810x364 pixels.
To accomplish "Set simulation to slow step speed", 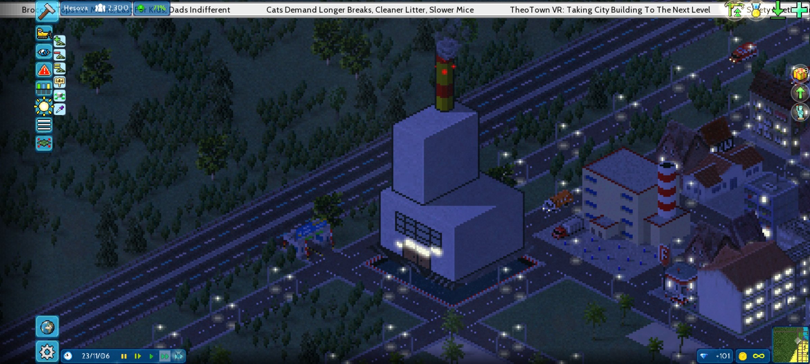I will [138, 356].
